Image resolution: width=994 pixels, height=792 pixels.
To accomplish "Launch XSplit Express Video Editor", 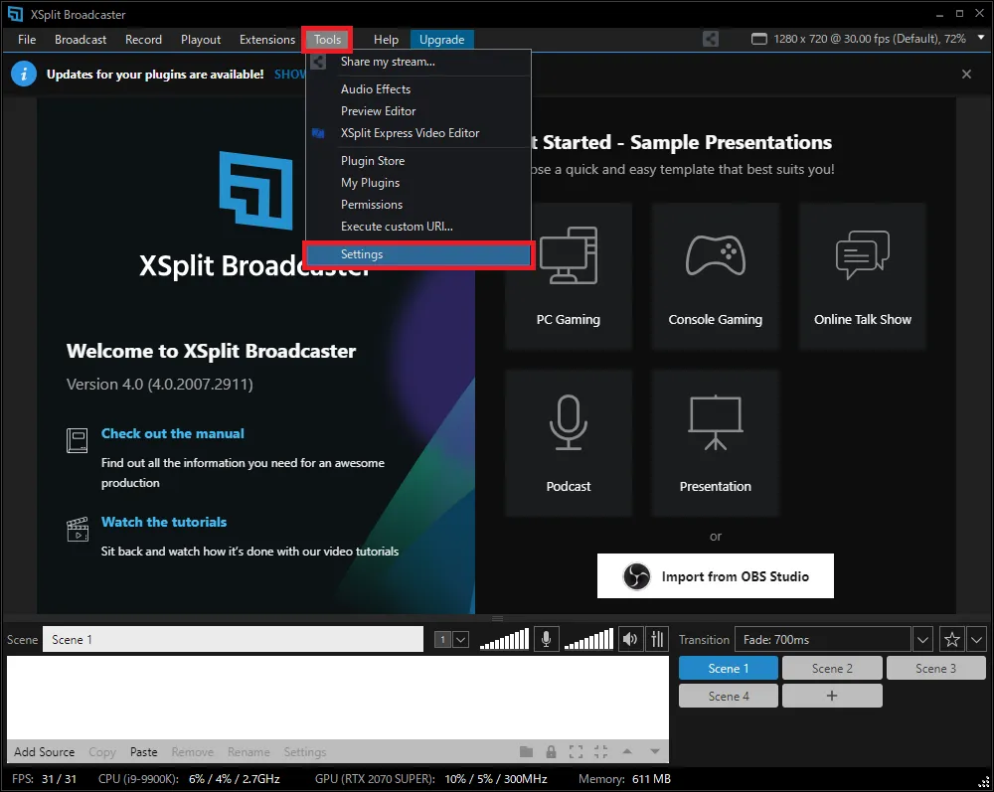I will coord(418,133).
